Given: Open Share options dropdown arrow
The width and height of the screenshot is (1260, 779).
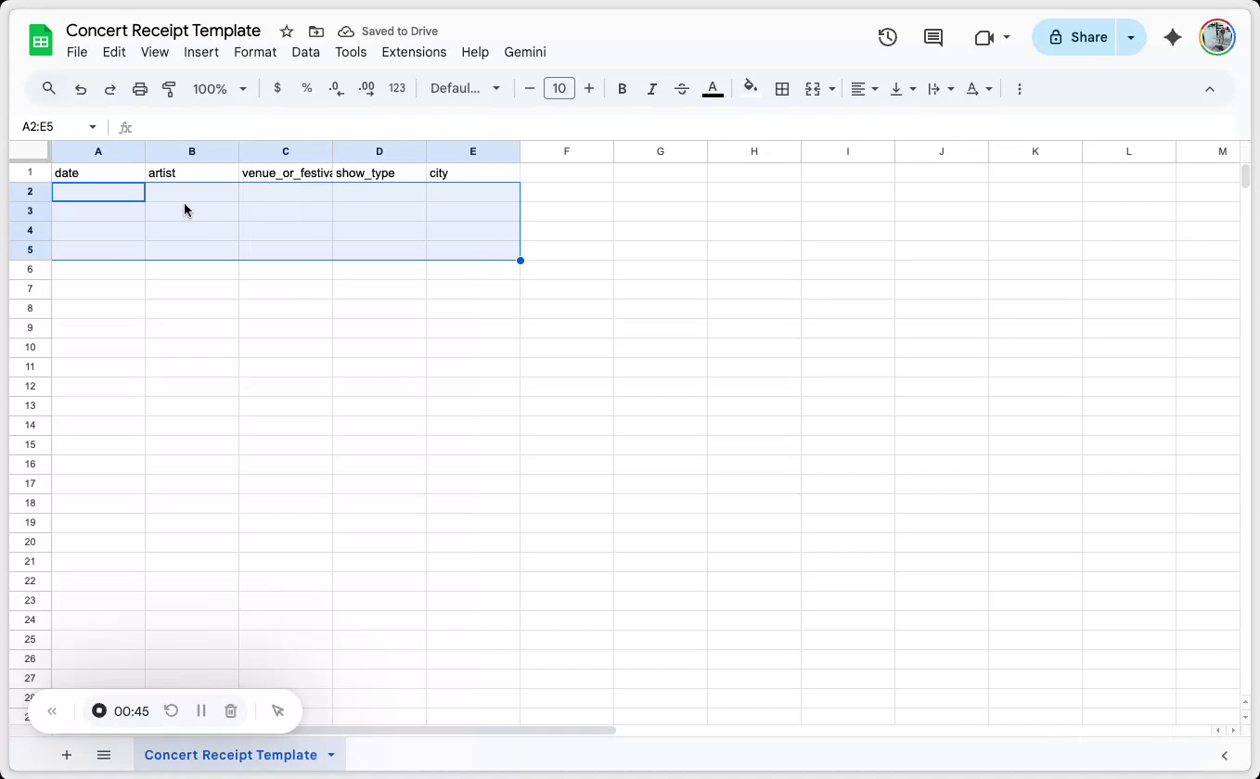Looking at the screenshot, I should point(1131,37).
